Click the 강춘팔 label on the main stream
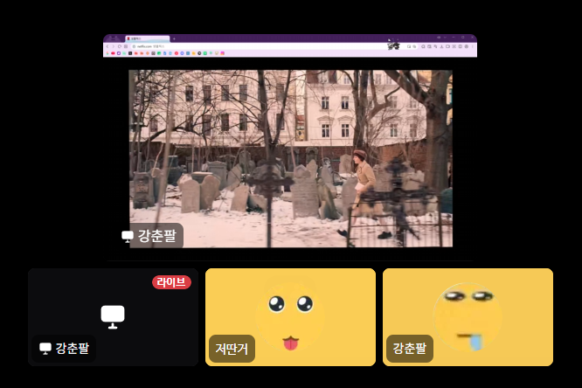The image size is (582, 388). click(152, 235)
